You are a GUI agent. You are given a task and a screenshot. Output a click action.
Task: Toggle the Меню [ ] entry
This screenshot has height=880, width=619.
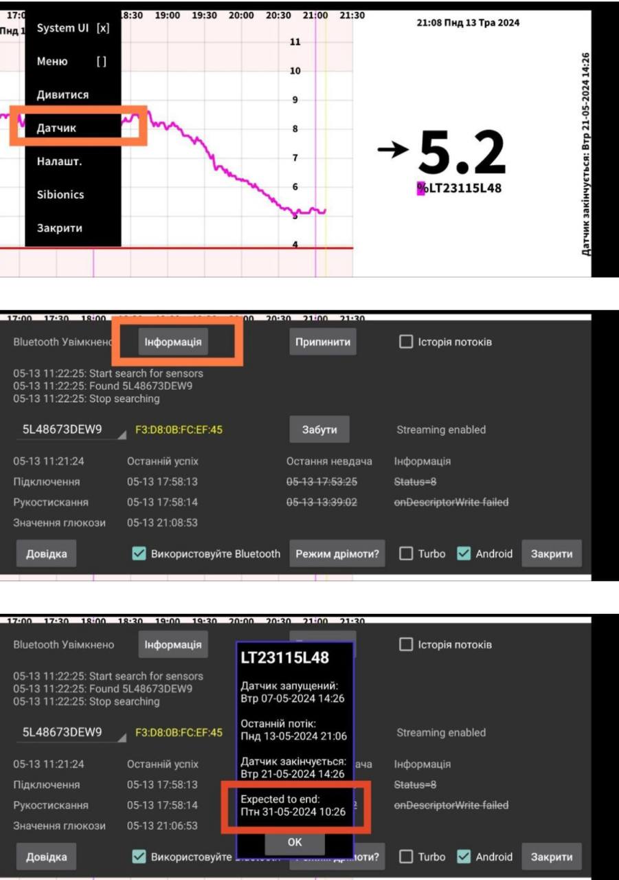72,62
